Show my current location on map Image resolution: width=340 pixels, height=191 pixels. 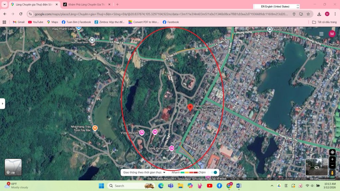click(x=332, y=152)
